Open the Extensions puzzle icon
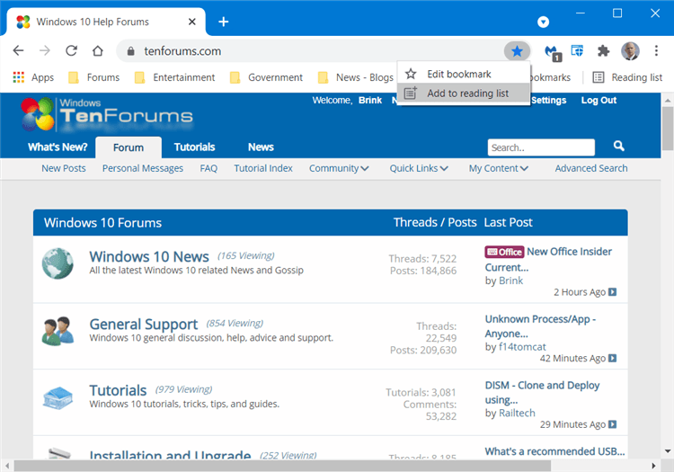Viewport: 674px width, 472px height. (604, 50)
